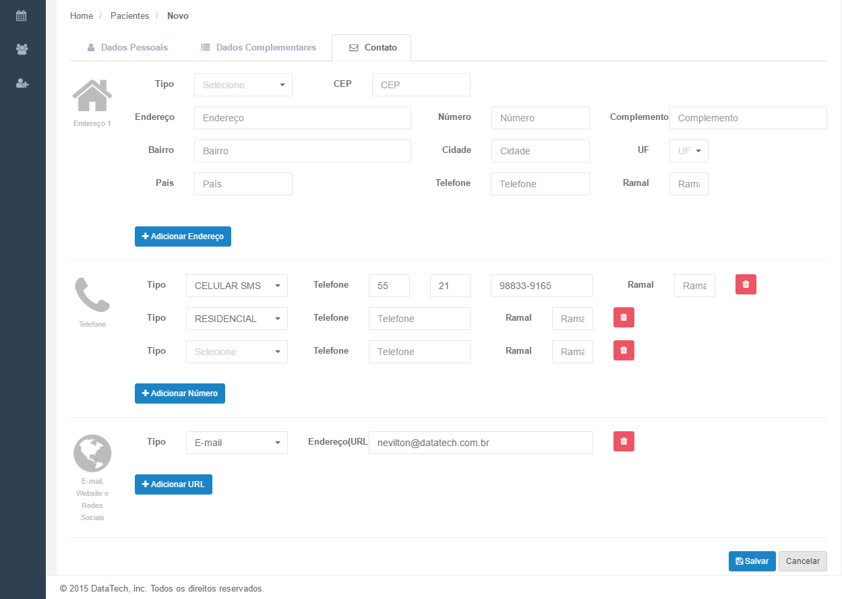
Task: Focus the CEP input field
Action: click(x=421, y=85)
